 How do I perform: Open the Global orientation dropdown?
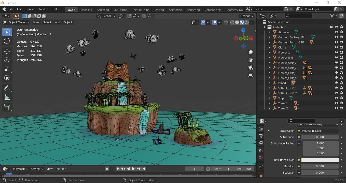(x=106, y=16)
